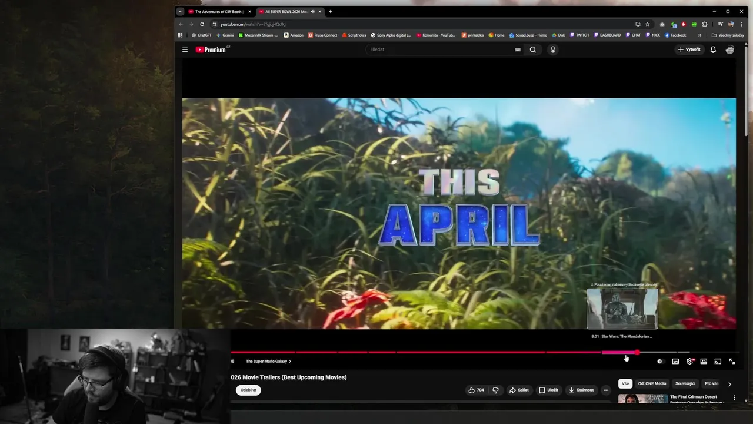Open the printables bookmark
Screen dimensions: 753x424
[x=472, y=35]
